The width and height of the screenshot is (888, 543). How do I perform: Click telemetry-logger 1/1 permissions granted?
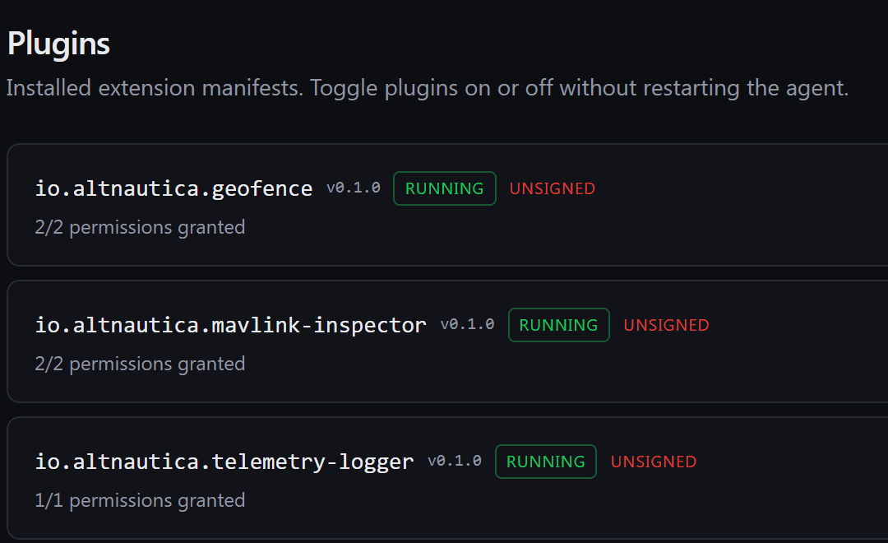pyautogui.click(x=140, y=500)
